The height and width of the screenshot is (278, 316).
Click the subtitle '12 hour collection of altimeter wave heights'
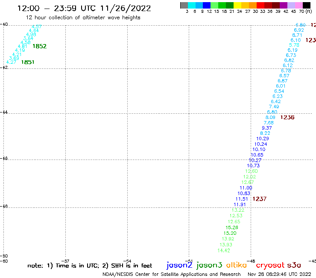coord(83,18)
